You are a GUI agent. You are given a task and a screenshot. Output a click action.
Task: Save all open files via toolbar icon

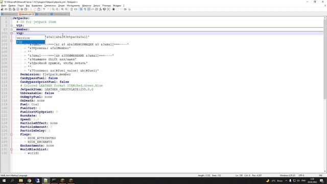(14, 9)
